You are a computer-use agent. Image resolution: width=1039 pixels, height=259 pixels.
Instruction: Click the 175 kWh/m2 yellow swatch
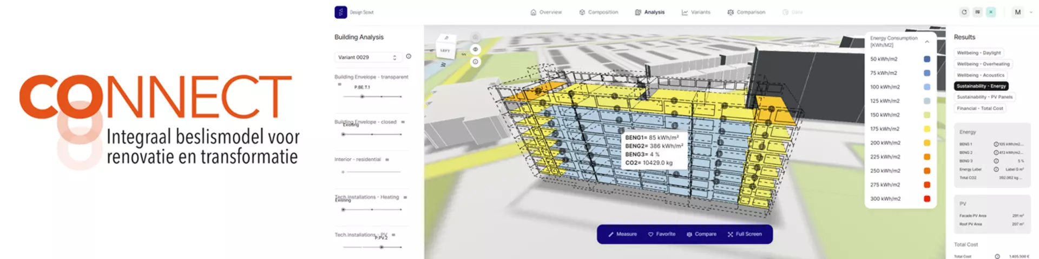coord(927,129)
